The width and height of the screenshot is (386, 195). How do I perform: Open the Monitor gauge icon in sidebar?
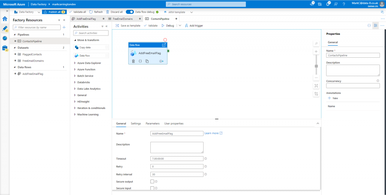coord(5,38)
